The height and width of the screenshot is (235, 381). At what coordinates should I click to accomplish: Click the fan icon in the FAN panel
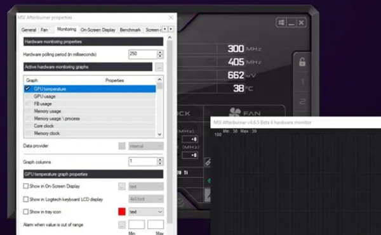(235, 112)
